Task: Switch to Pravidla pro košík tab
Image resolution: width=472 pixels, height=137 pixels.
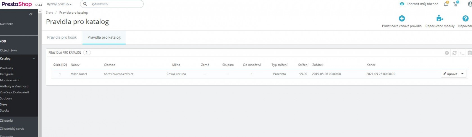Action: [62, 37]
